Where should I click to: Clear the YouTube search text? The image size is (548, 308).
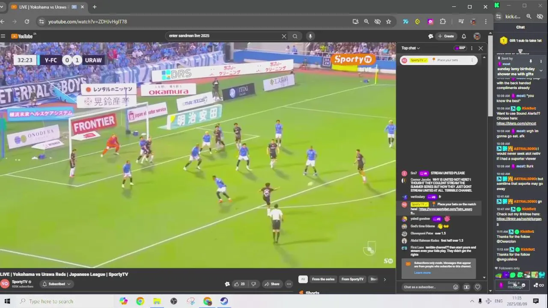tap(284, 36)
